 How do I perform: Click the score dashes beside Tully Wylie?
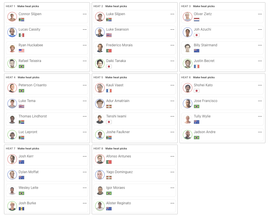[x=260, y=116]
